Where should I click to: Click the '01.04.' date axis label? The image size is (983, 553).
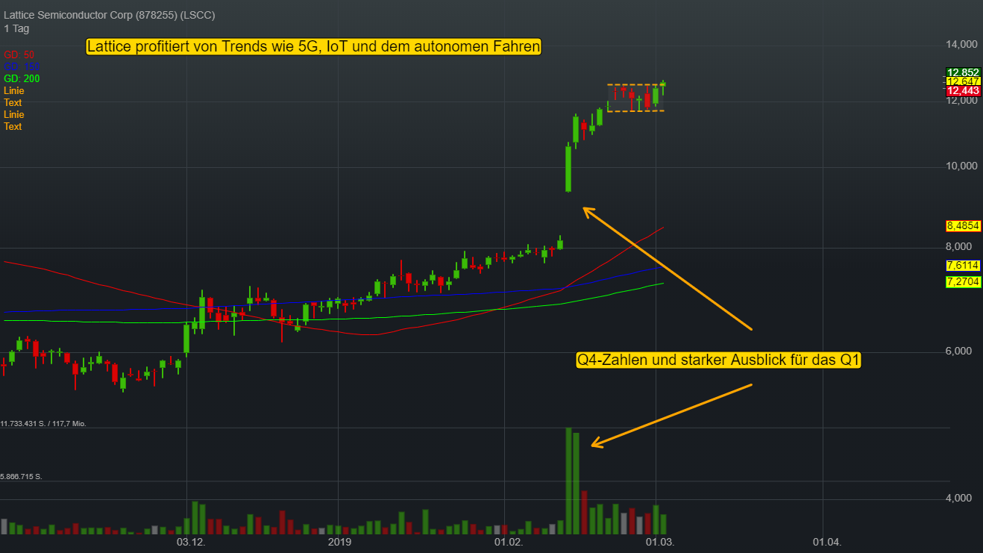[826, 543]
